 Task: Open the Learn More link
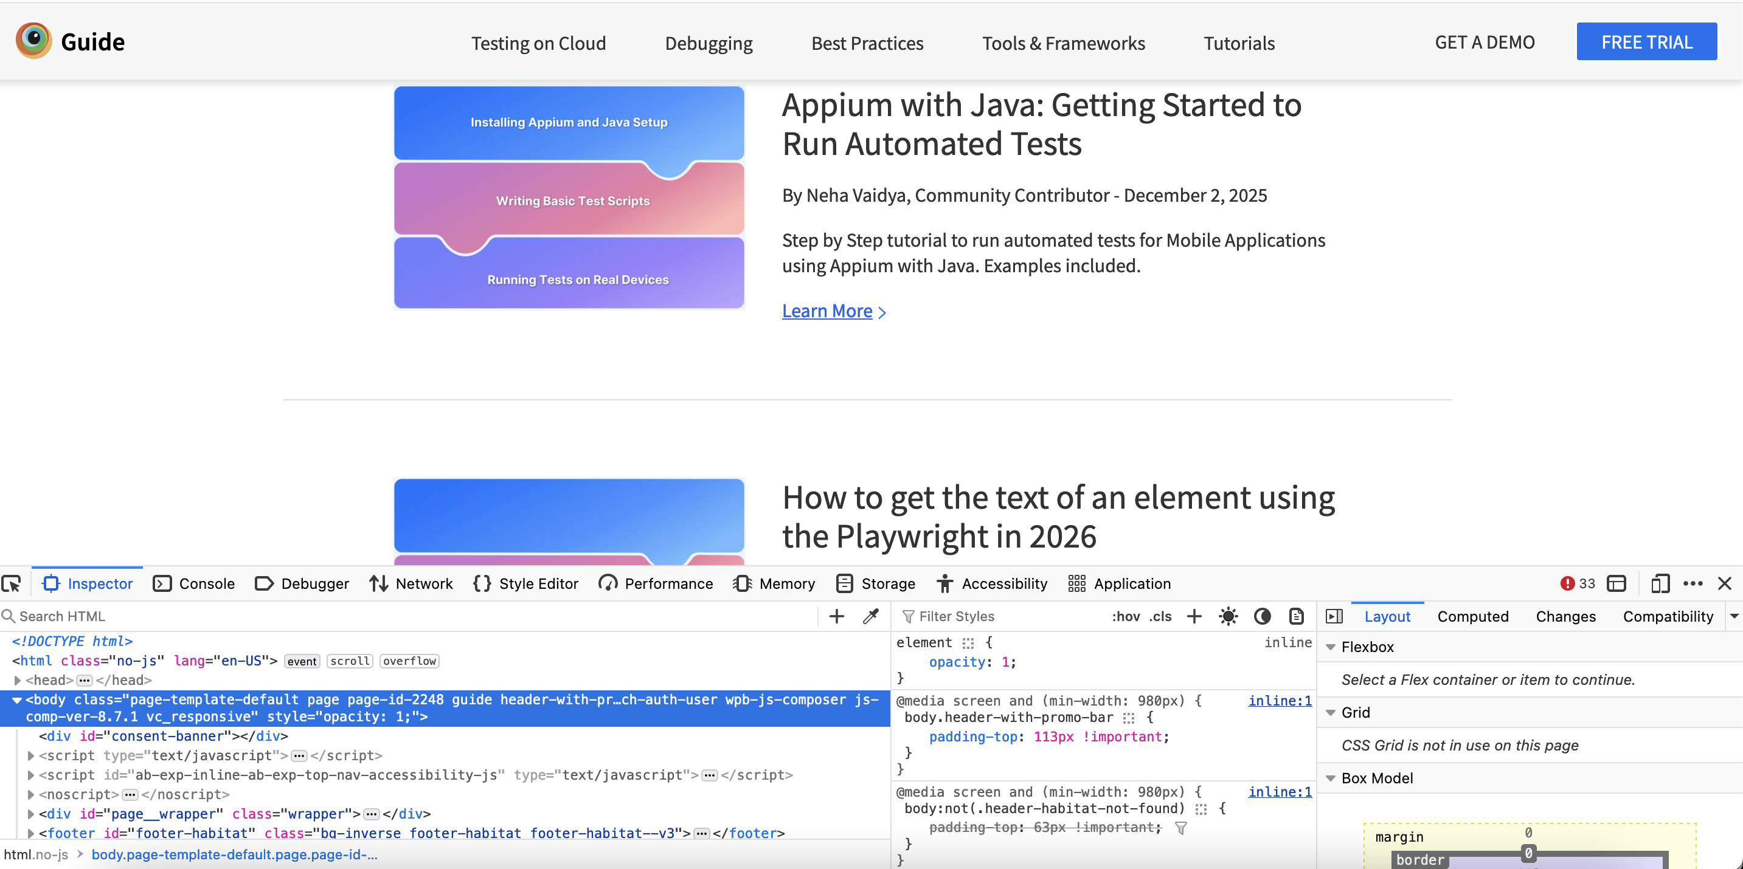(x=828, y=311)
